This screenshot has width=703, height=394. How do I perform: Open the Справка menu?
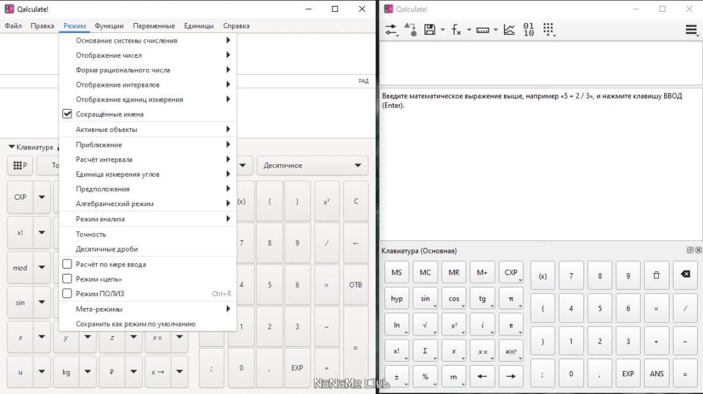[x=237, y=26]
